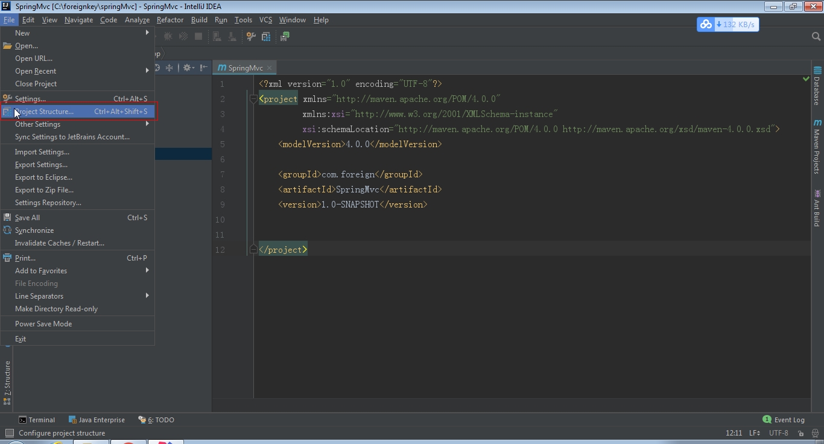Viewport: 824px width, 444px height.
Task: Expand the Open Recent submenu
Action: pyautogui.click(x=77, y=71)
